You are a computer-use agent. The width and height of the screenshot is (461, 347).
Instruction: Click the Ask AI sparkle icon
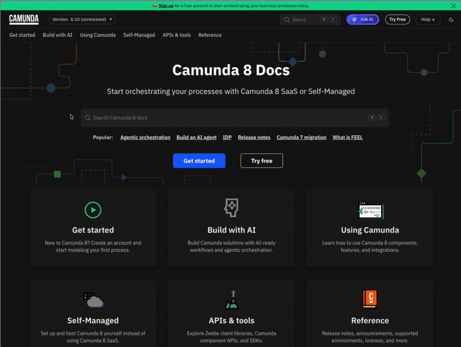click(354, 19)
